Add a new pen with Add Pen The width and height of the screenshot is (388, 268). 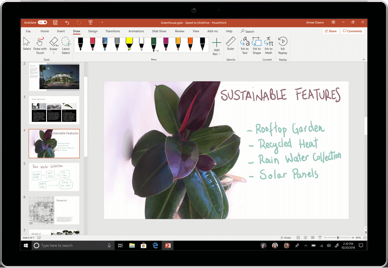pos(216,44)
